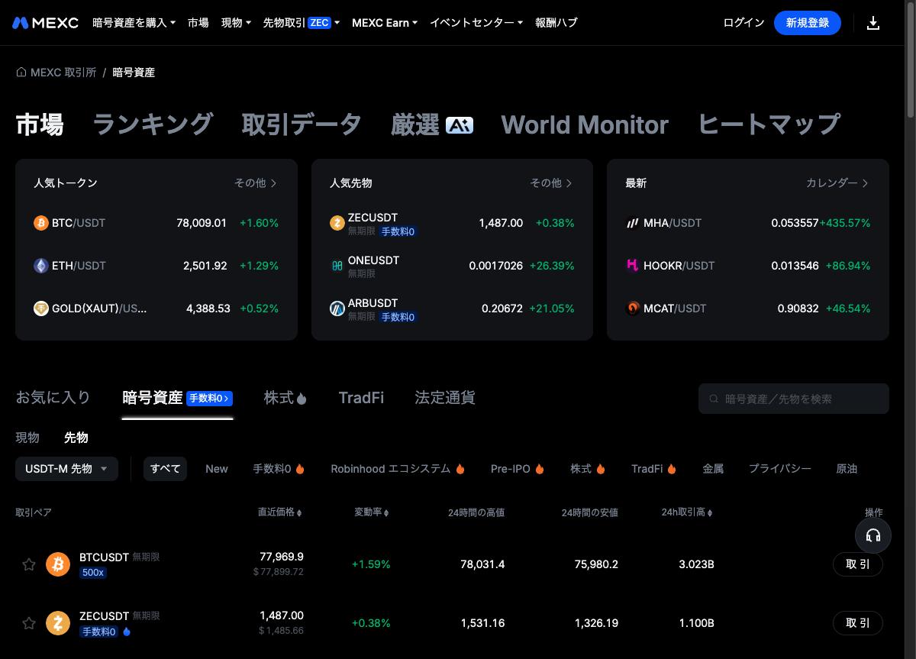916x659 pixels.
Task: Switch to お気に入り tab
Action: click(x=53, y=398)
